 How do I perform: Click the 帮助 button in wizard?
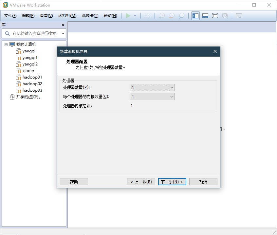tap(74, 182)
